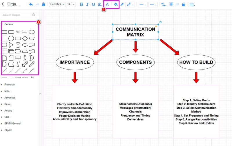The width and height of the screenshot is (232, 146).
Task: Toggle underline text formatting
Action: click(93, 4)
